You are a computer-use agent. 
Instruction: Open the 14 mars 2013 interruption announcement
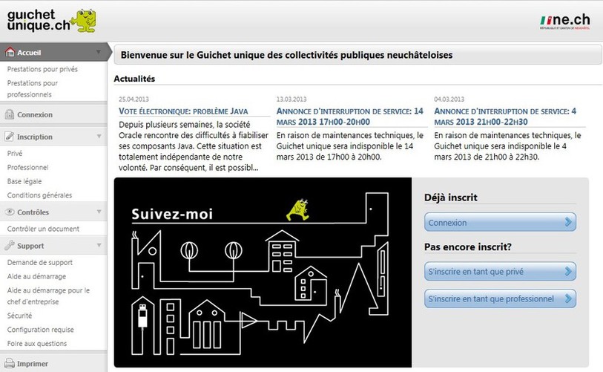click(x=349, y=117)
